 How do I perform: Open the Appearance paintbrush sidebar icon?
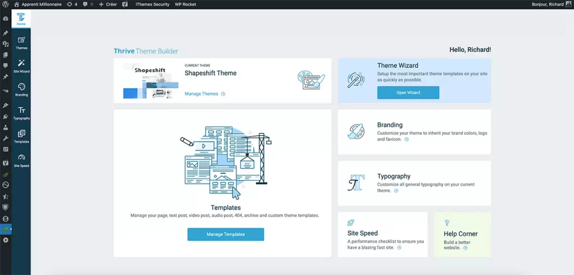6,106
